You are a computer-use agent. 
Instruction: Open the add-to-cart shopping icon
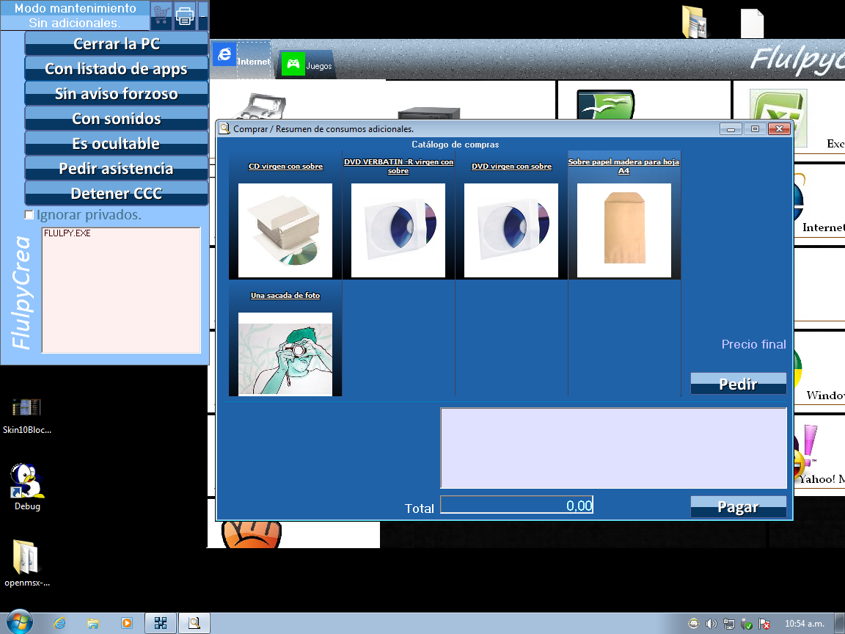pos(161,15)
